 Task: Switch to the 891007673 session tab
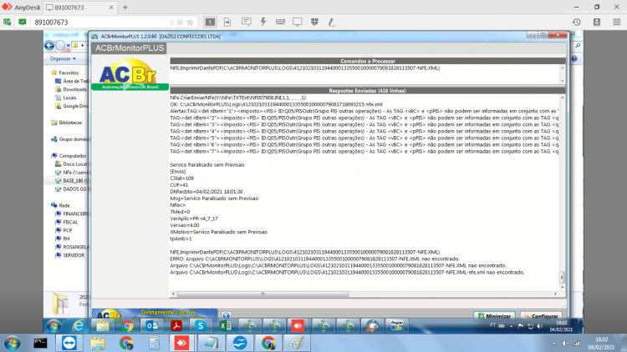tap(76, 8)
